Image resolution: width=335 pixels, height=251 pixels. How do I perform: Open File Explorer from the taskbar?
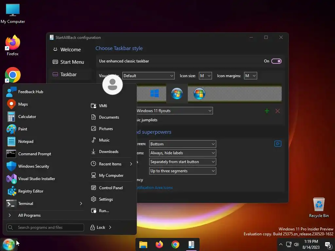pos(143,244)
